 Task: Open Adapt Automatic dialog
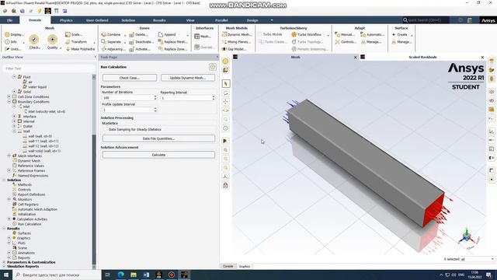coord(373,34)
